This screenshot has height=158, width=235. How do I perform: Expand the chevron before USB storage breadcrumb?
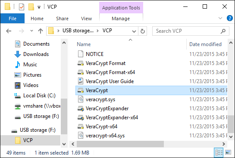coord(58,31)
